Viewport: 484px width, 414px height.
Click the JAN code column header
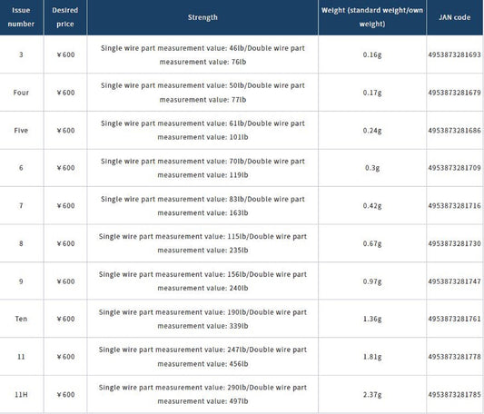(x=454, y=17)
